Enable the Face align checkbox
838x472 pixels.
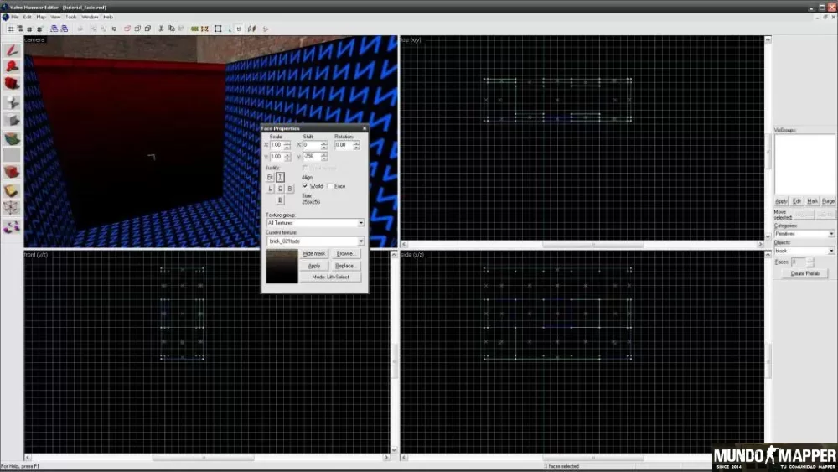pos(329,186)
